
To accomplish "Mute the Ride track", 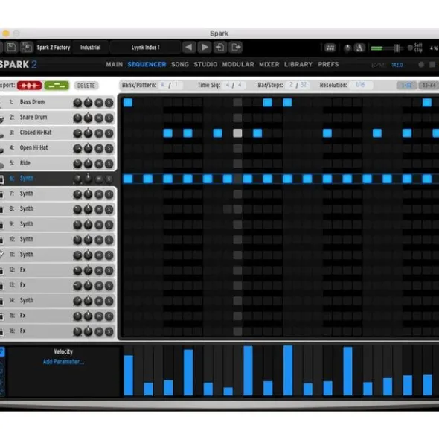I will 99,164.
